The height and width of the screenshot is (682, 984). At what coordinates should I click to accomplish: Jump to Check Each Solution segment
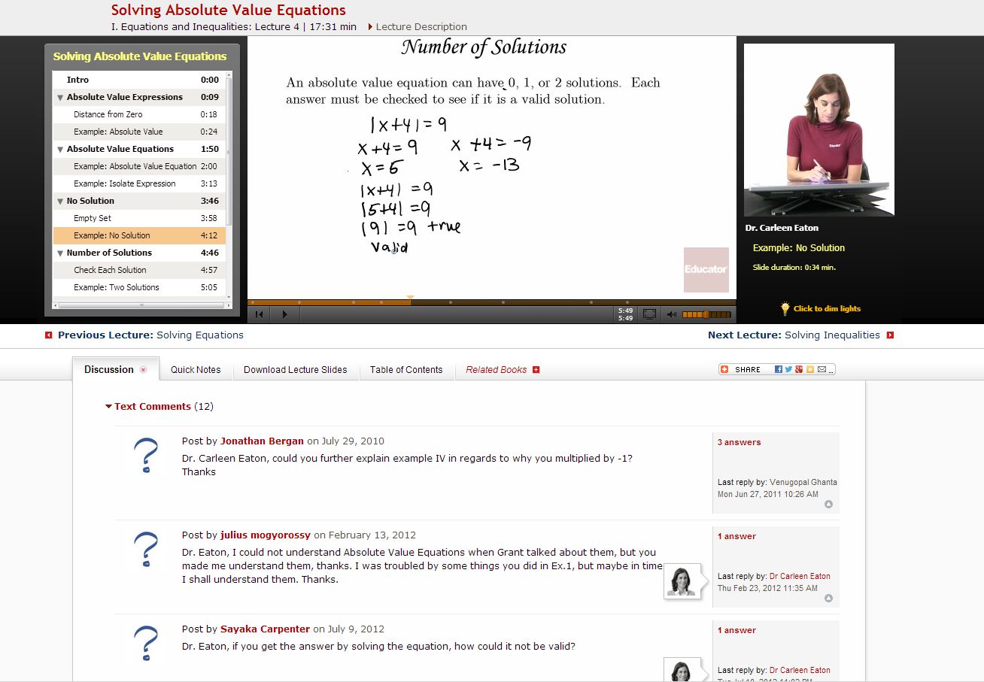coord(139,270)
